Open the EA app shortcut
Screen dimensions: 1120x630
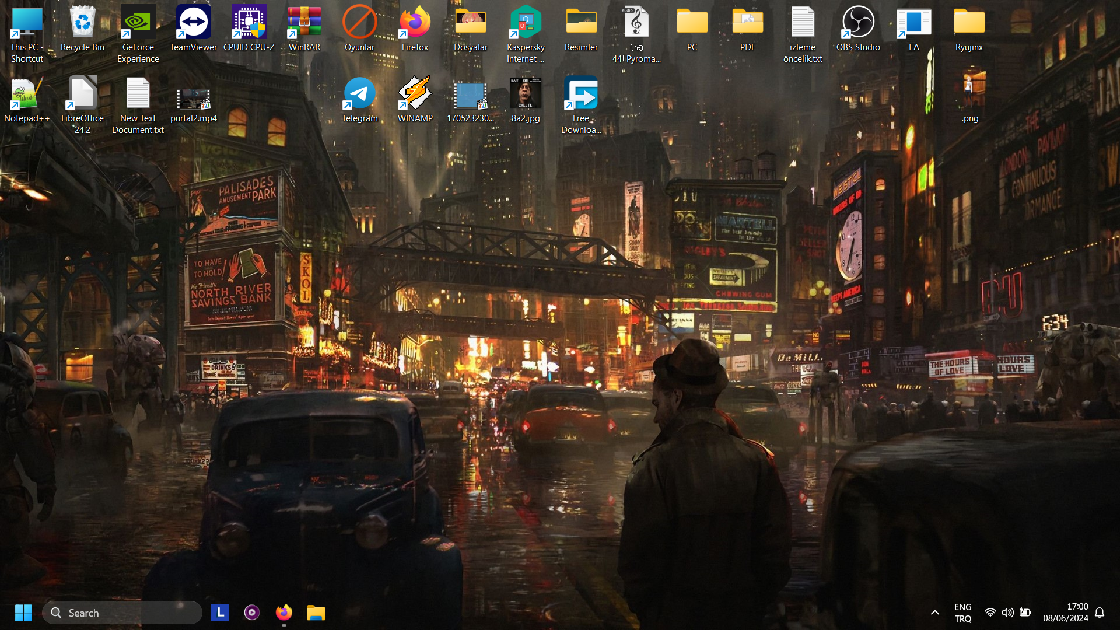pyautogui.click(x=914, y=29)
